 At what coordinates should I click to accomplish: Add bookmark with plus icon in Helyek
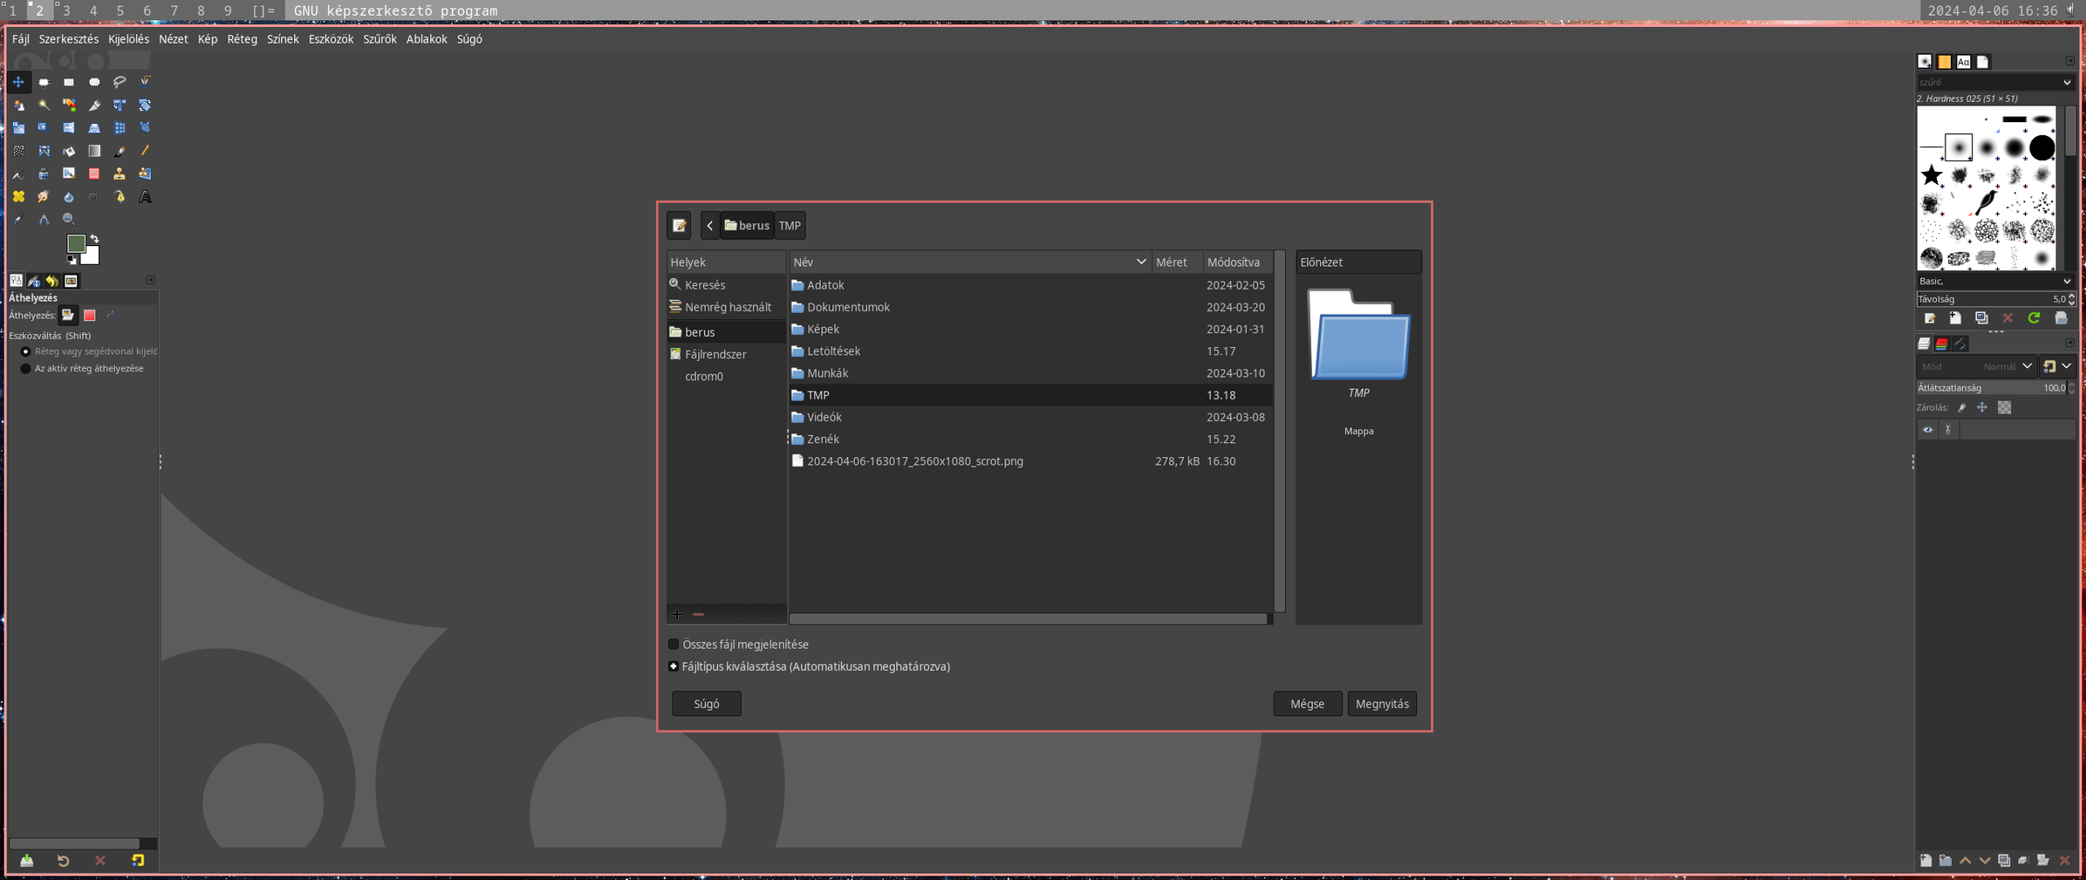pyautogui.click(x=677, y=614)
